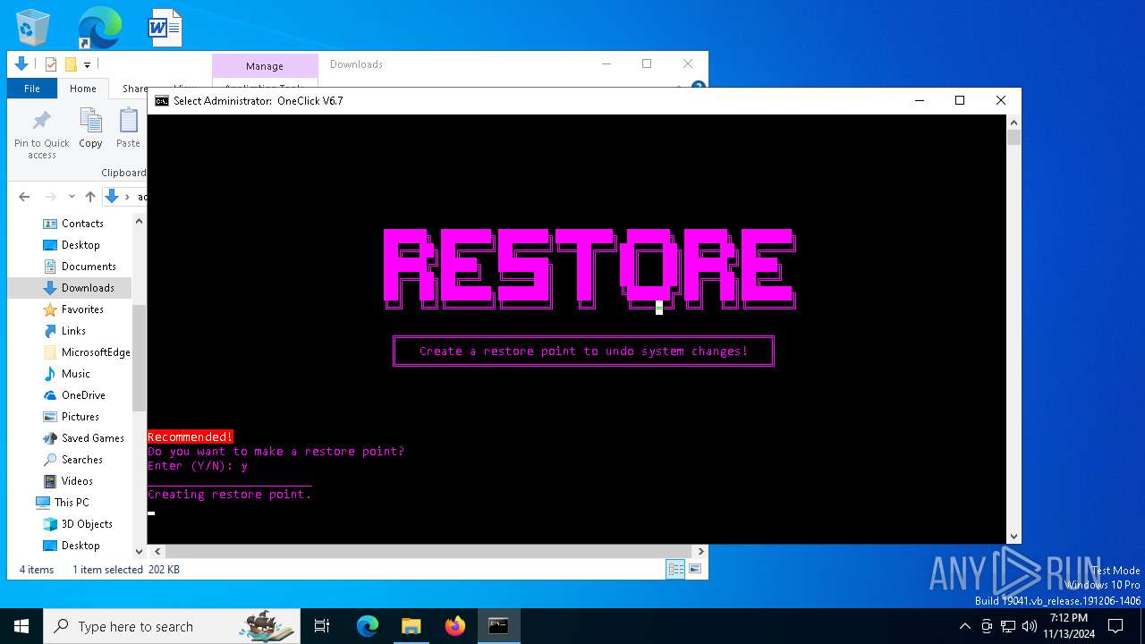
Task: Select MicrosoftEdge folder in navigation pane
Action: pos(96,352)
